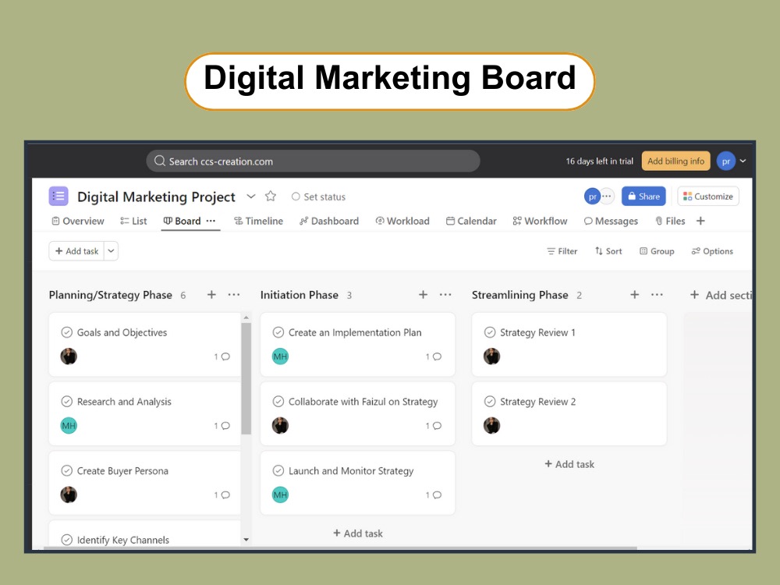780x585 pixels.
Task: Mark Launch and Monitor Strategy complete
Action: pos(278,470)
